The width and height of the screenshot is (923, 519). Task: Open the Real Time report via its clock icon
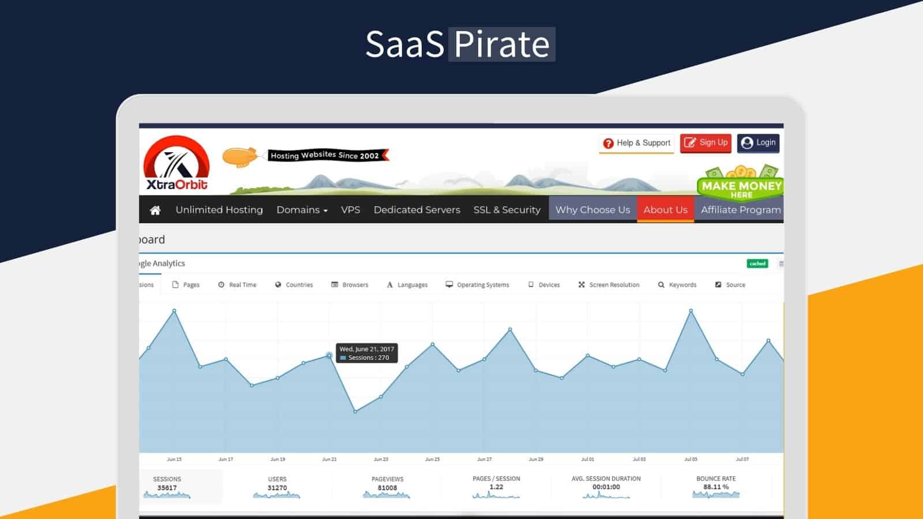[x=221, y=284]
